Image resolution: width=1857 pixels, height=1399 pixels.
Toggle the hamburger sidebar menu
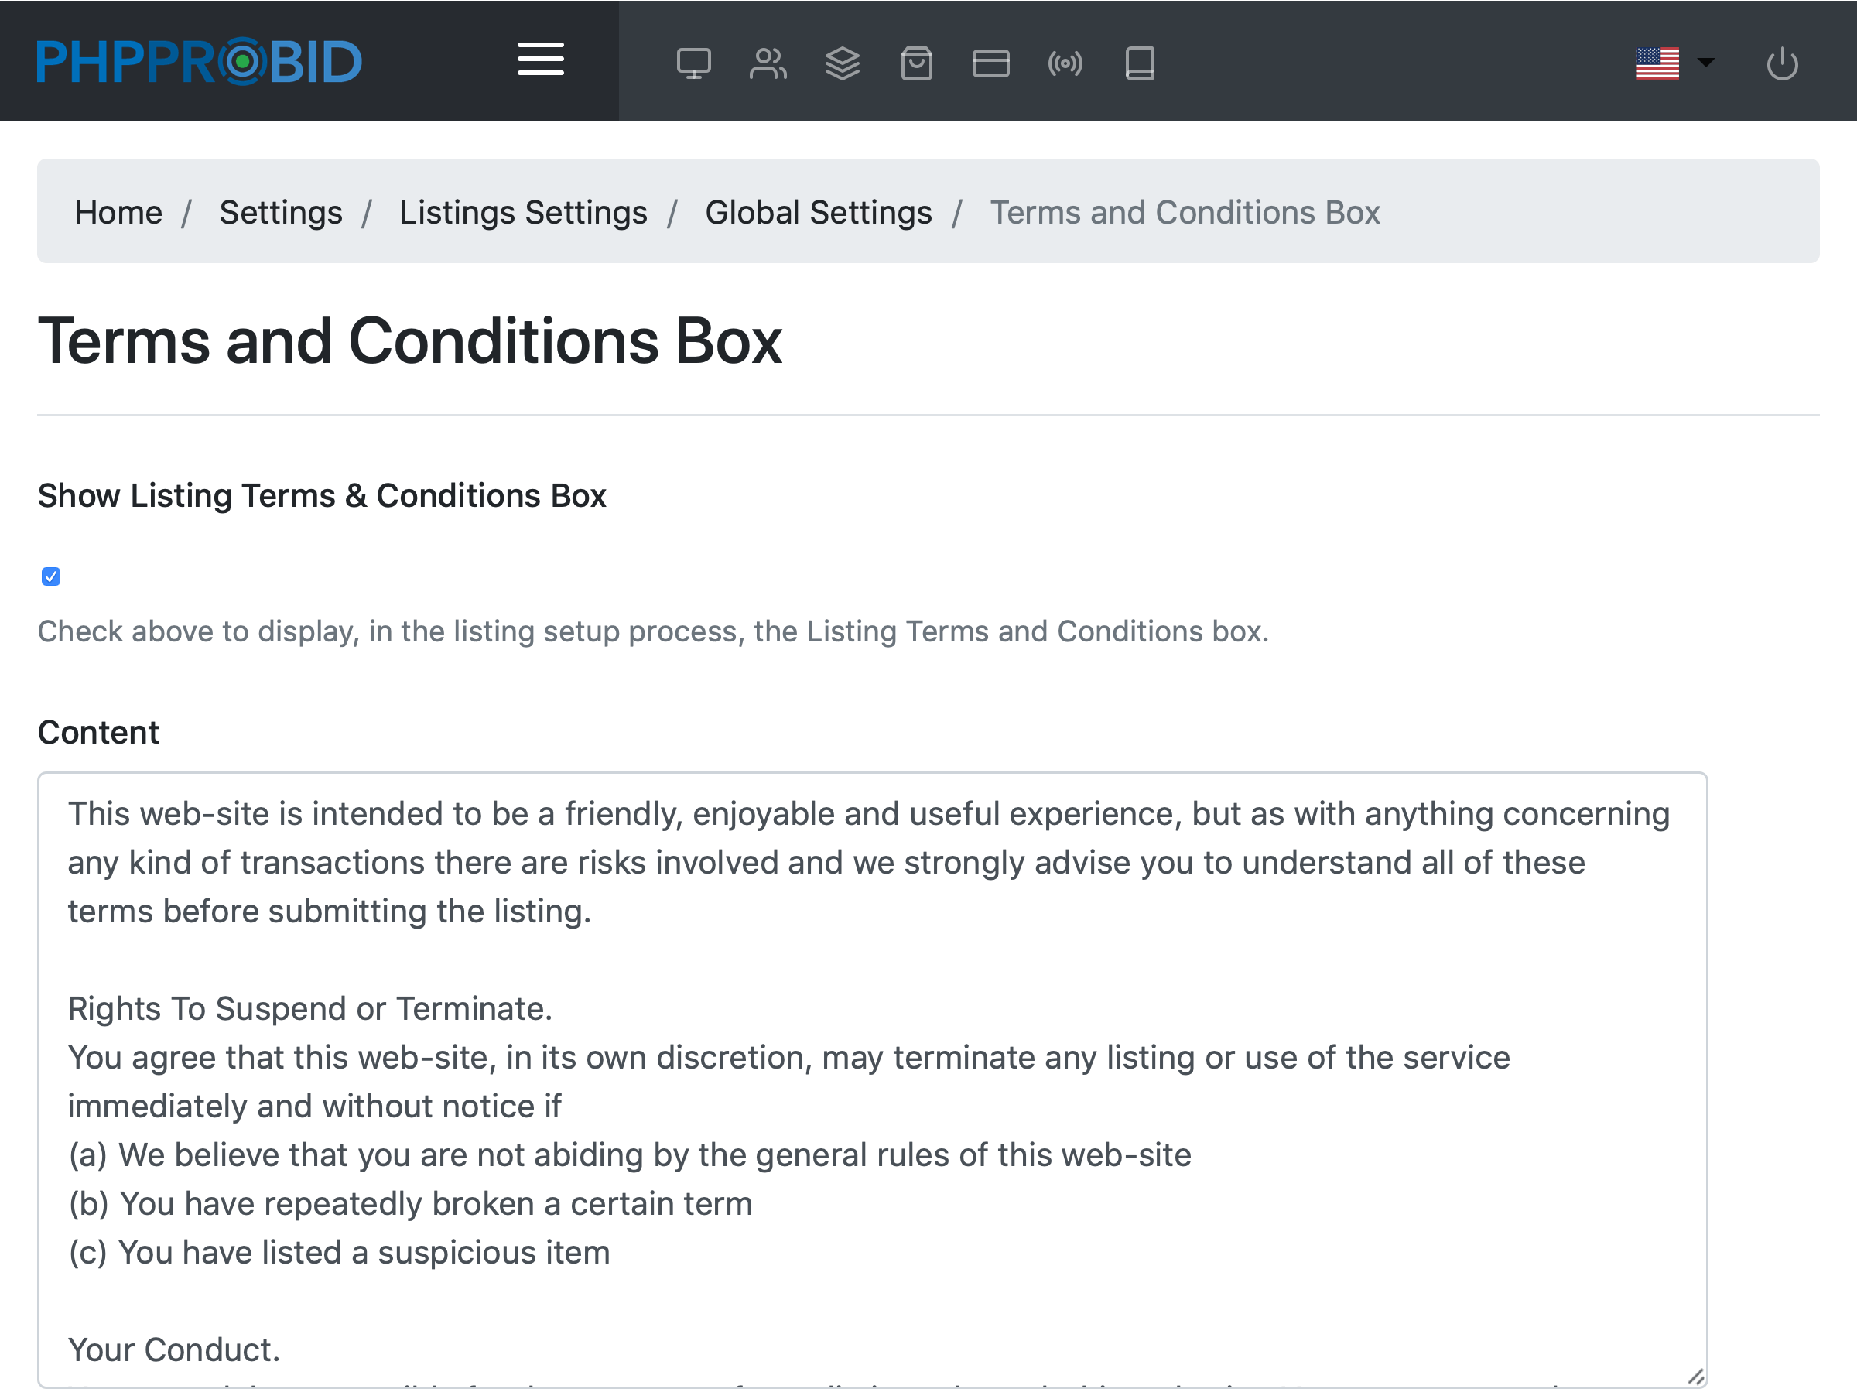[540, 60]
